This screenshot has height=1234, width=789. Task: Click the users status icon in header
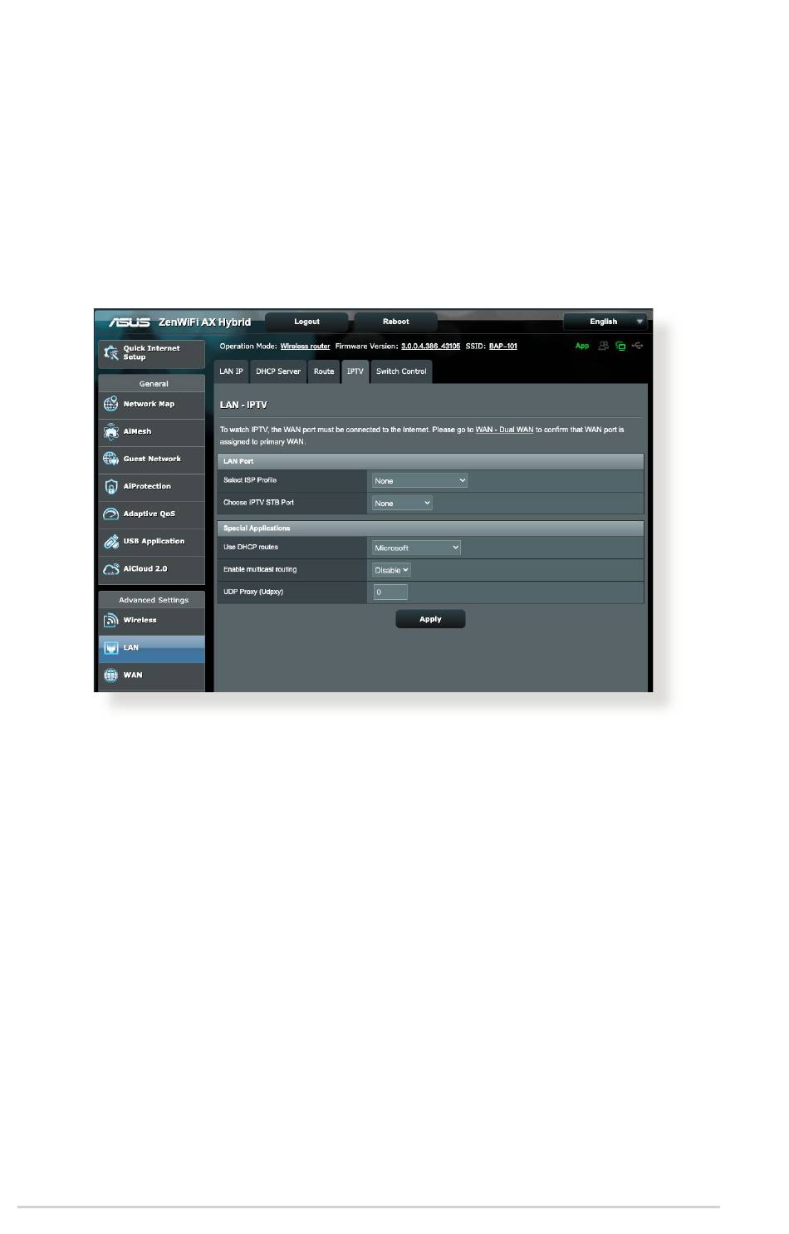(603, 346)
